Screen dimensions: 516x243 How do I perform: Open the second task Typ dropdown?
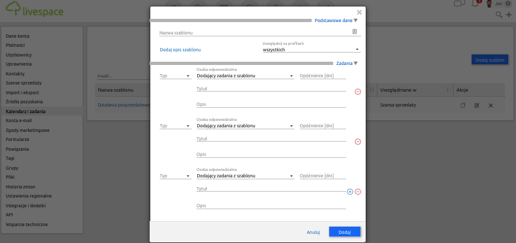point(176,126)
